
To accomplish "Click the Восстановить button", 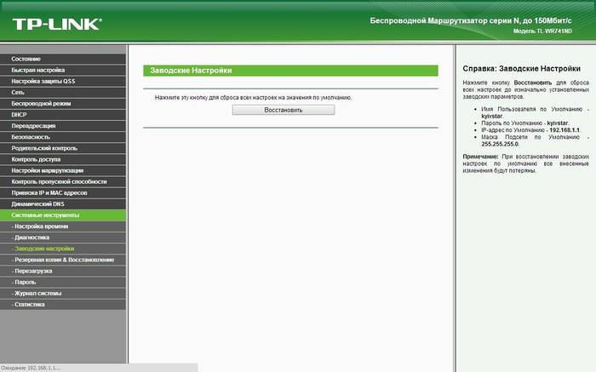I will (x=284, y=110).
